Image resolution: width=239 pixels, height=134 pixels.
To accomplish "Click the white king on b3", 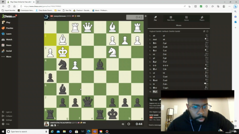I will [x=63, y=52].
